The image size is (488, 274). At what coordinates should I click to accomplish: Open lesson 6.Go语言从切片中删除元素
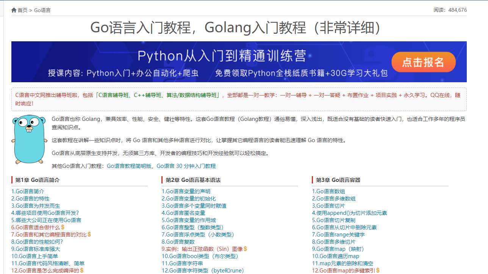click(x=344, y=227)
